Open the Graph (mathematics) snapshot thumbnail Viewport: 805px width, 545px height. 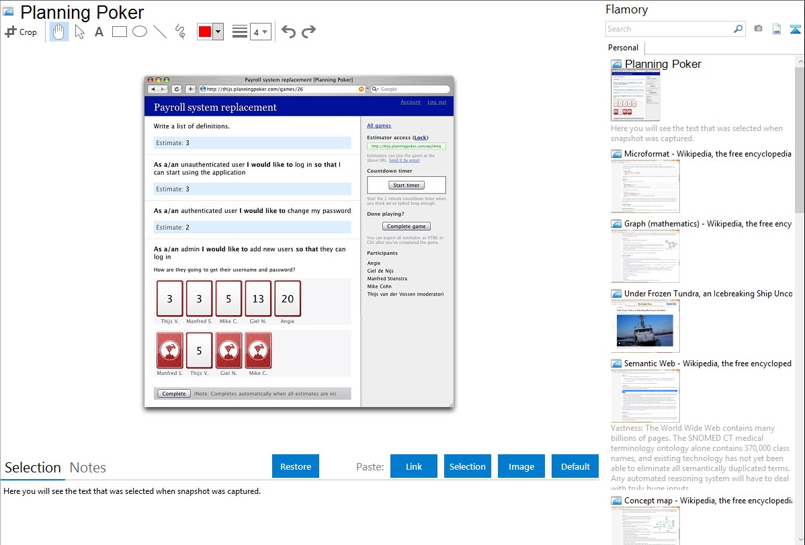[645, 256]
